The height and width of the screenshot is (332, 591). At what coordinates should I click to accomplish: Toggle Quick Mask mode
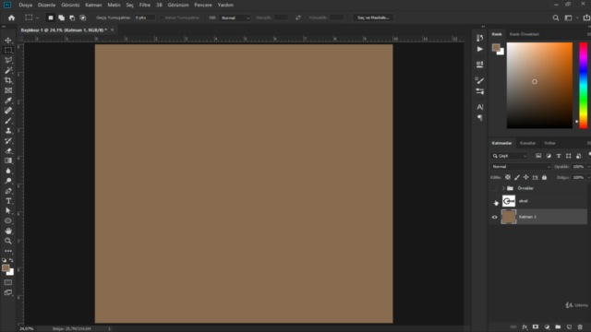point(8,282)
